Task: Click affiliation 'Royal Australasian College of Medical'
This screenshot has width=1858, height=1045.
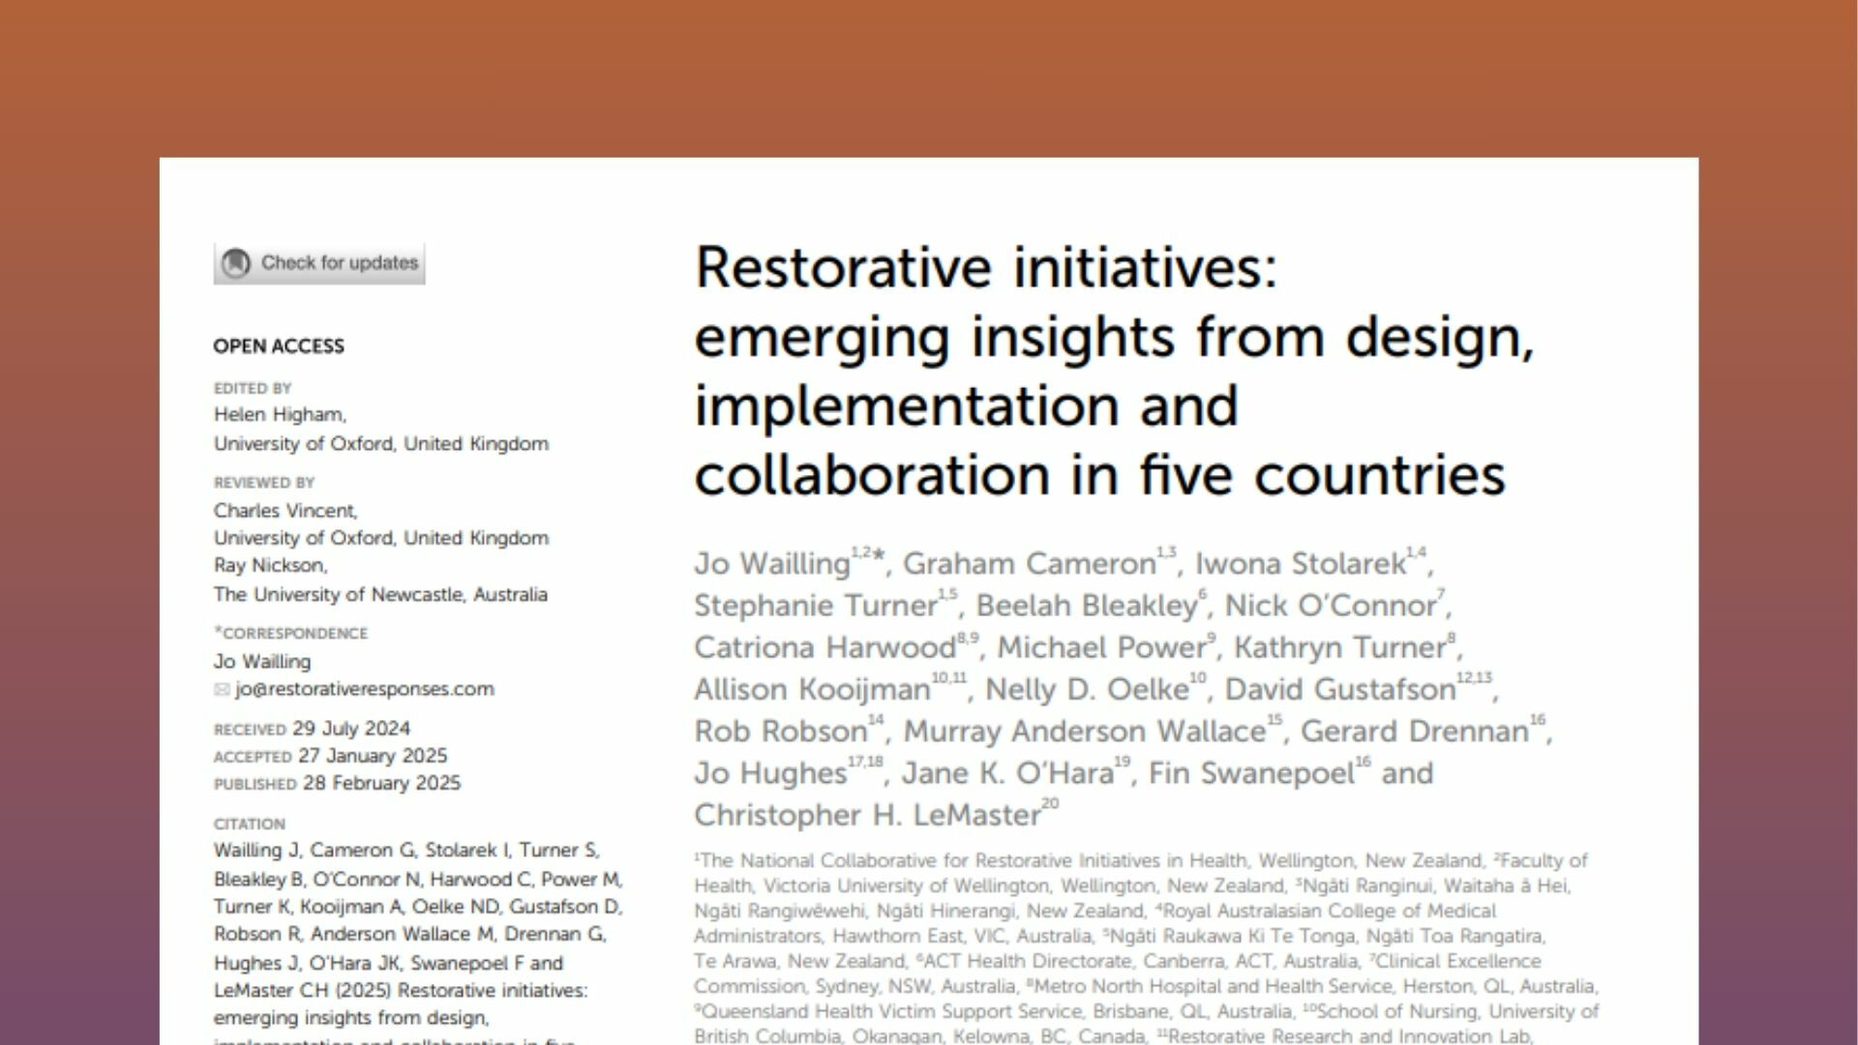Action: click(x=1330, y=911)
